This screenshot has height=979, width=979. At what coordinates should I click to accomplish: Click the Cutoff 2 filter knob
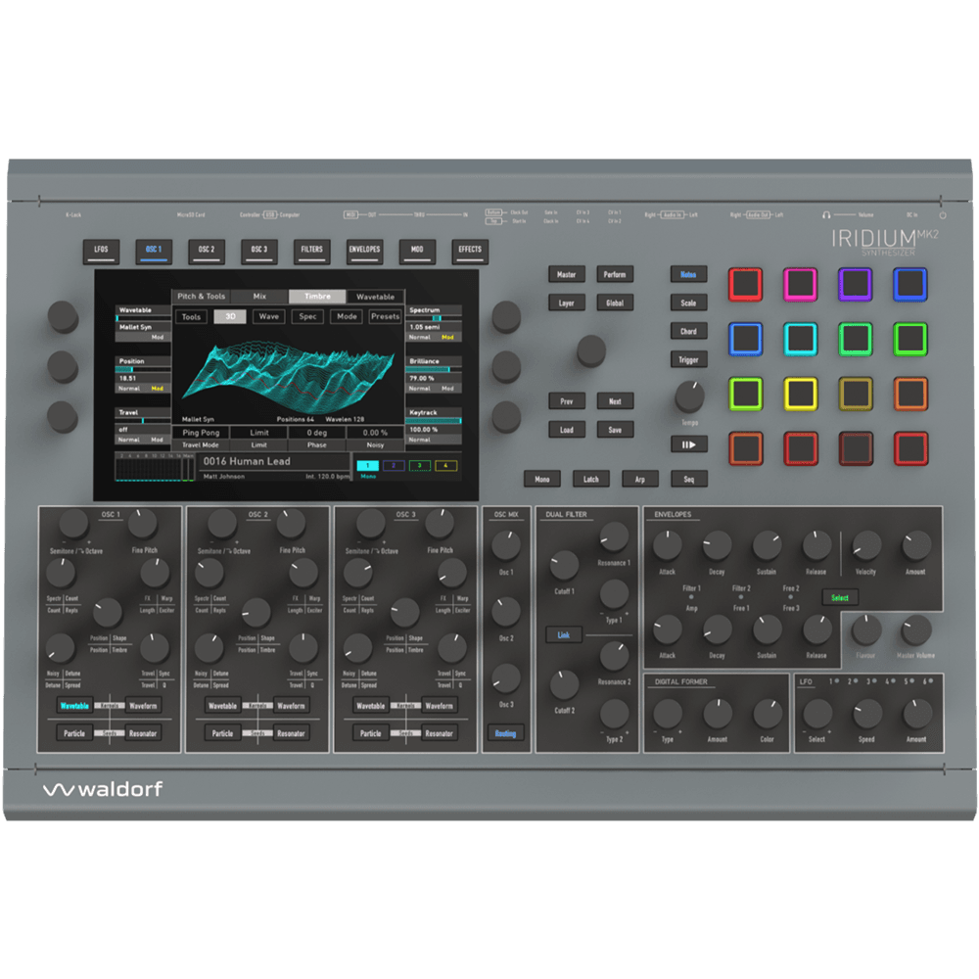[565, 685]
